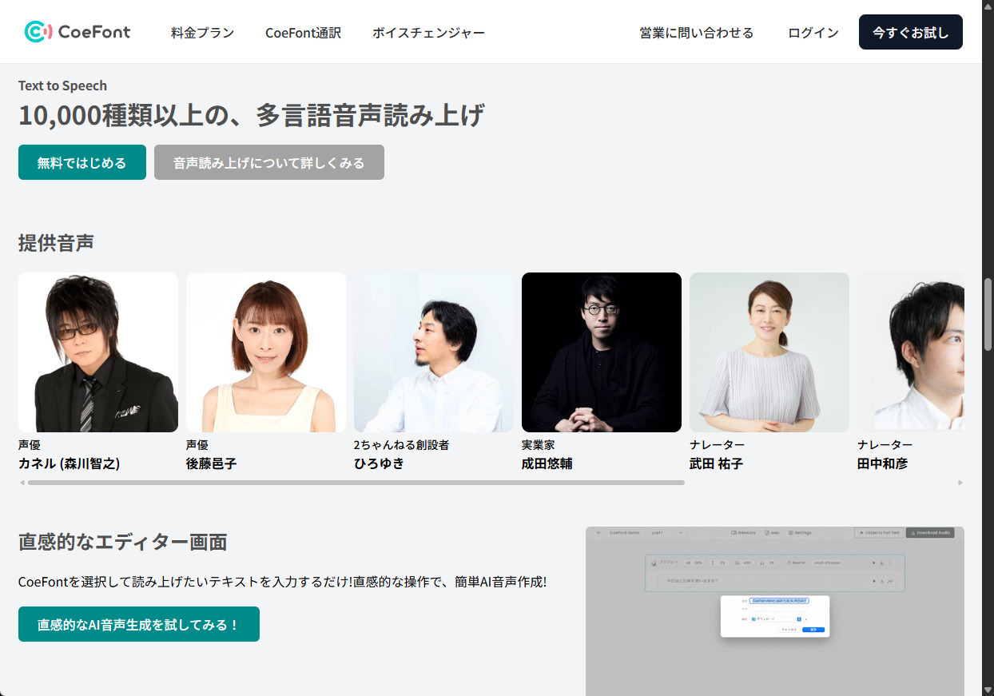Viewport: 994px width, 696px height.
Task: Click the voice carousel left scroll arrow
Action: tap(22, 483)
